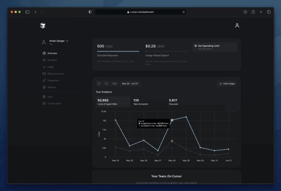Reload the page using the refresh icon
This screenshot has height=191, width=281.
click(184, 12)
